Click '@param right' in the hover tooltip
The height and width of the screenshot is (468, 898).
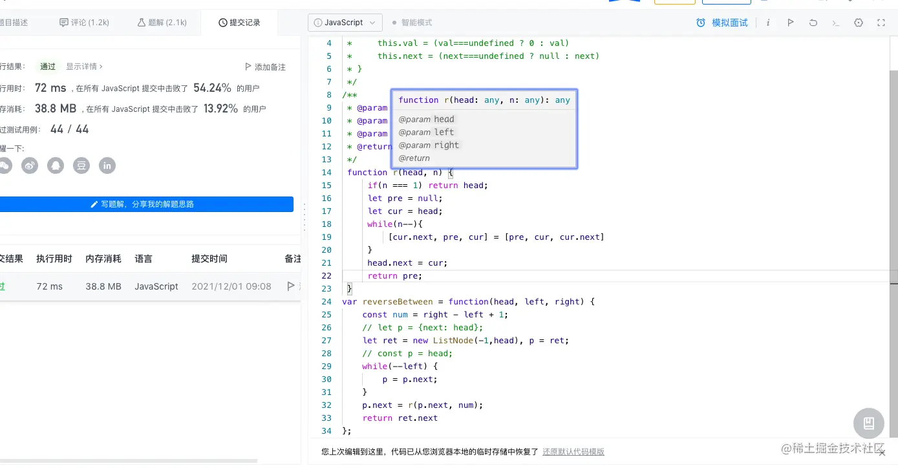pyautogui.click(x=429, y=145)
